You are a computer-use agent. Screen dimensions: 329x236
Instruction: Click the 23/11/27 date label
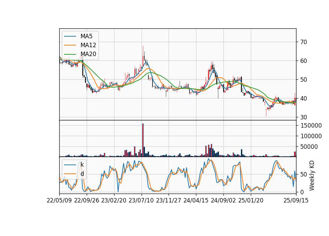pyautogui.click(x=169, y=200)
